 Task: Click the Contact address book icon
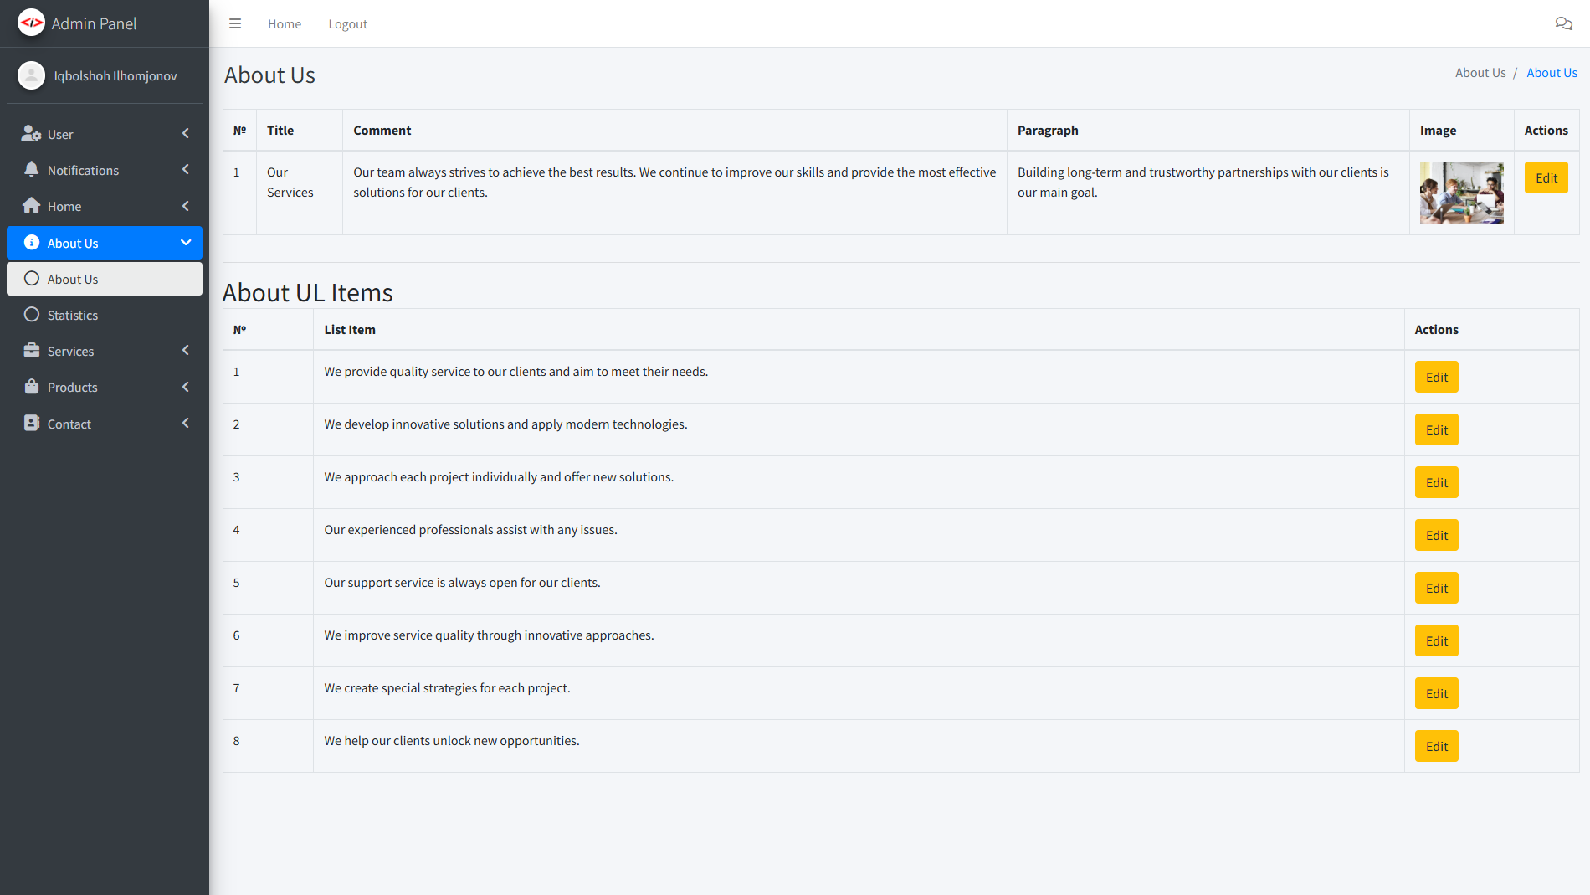tap(32, 424)
